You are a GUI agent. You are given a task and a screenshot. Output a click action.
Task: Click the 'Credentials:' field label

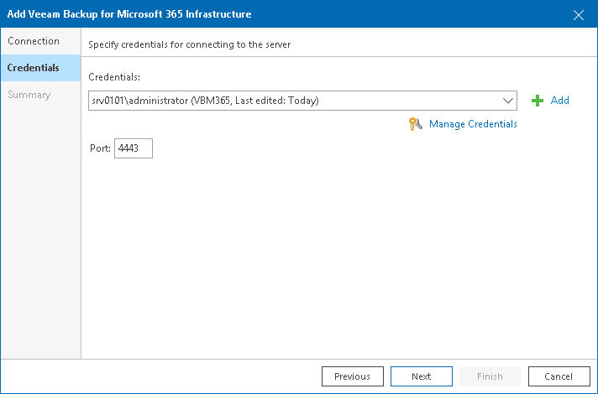[114, 77]
